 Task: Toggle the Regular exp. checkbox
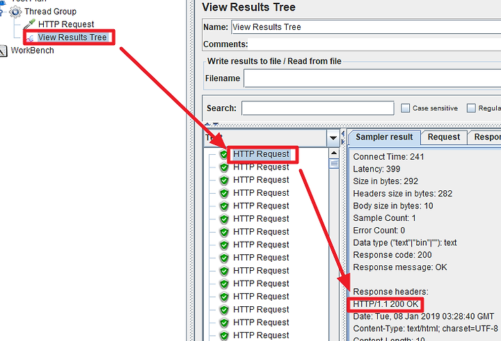[471, 108]
